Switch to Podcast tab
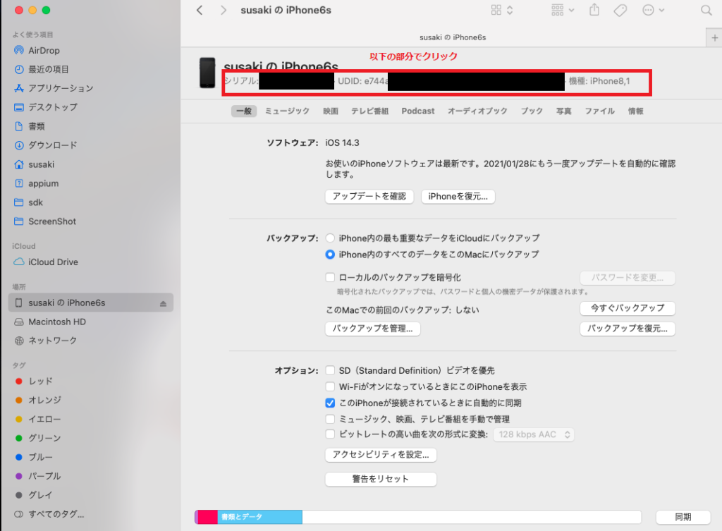The height and width of the screenshot is (531, 722). click(417, 111)
